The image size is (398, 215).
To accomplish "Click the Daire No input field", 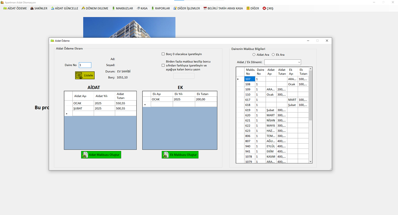I will [85, 65].
